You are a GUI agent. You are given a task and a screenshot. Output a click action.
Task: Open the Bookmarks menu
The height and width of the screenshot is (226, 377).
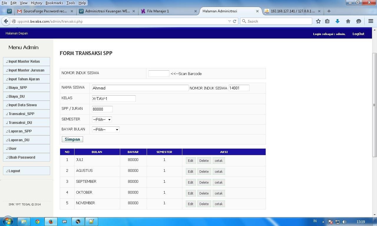54,3
